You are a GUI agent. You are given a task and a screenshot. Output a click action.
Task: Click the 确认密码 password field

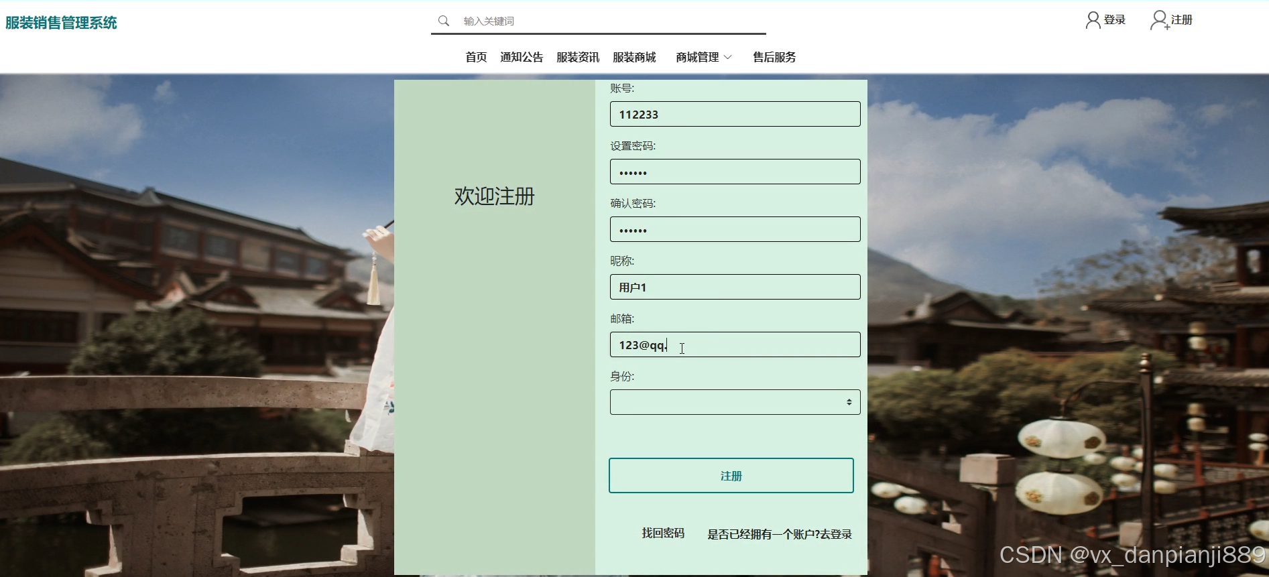[735, 229]
